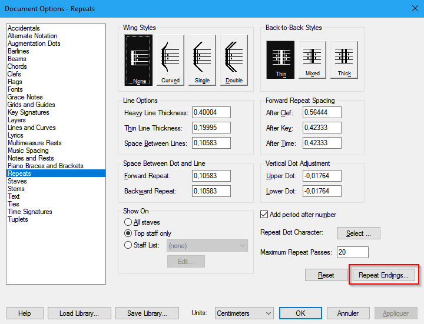Switch to Time Signatures options
This screenshot has height=324, width=424.
pyautogui.click(x=29, y=212)
